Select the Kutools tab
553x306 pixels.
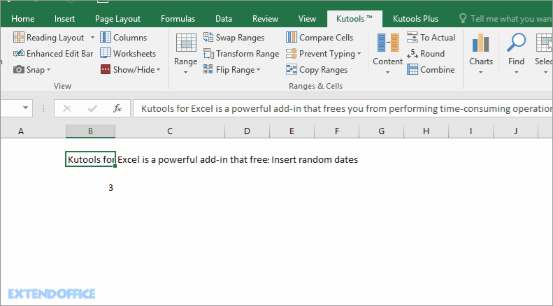click(354, 19)
